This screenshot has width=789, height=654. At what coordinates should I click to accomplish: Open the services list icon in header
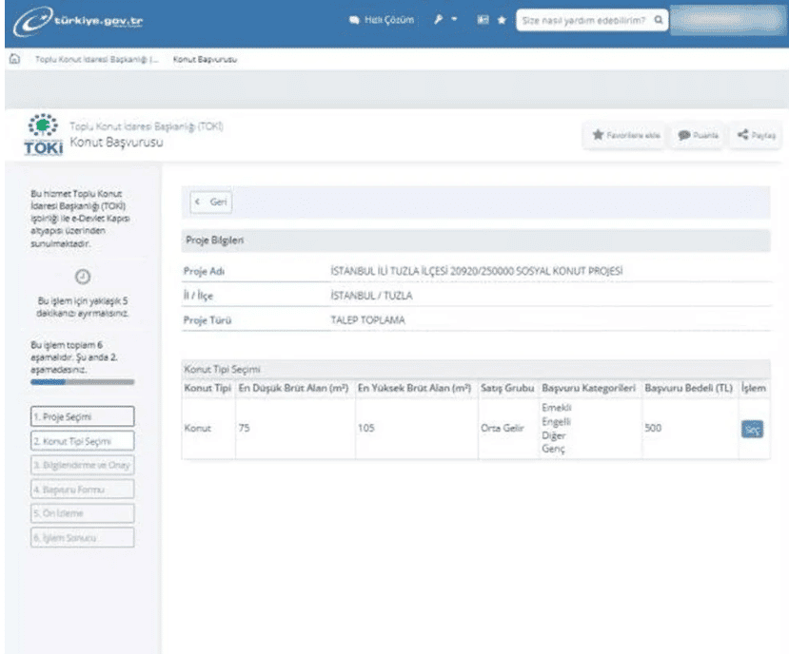coord(483,20)
